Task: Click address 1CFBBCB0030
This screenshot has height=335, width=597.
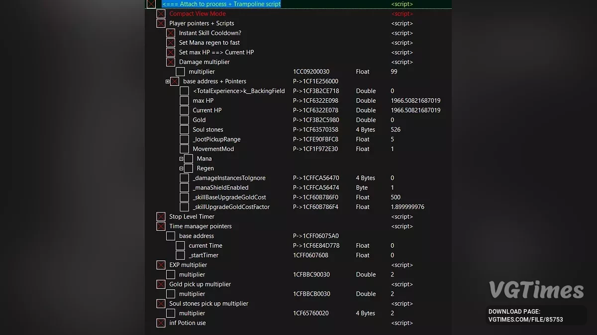Action: pos(311,294)
